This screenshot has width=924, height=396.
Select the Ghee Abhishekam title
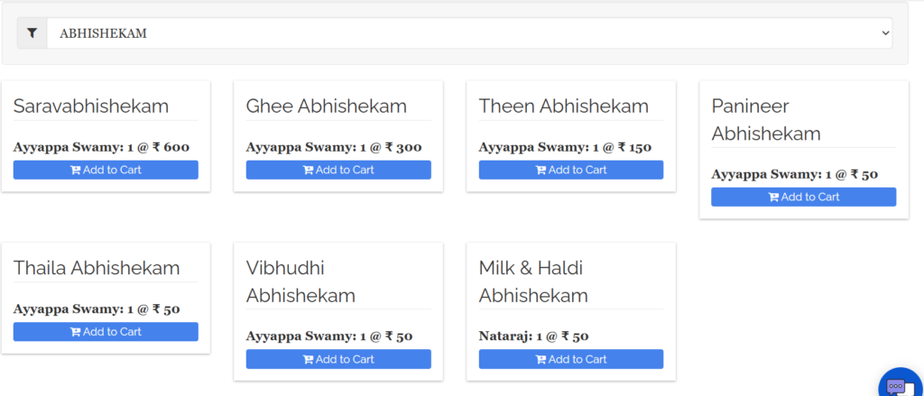(x=327, y=106)
